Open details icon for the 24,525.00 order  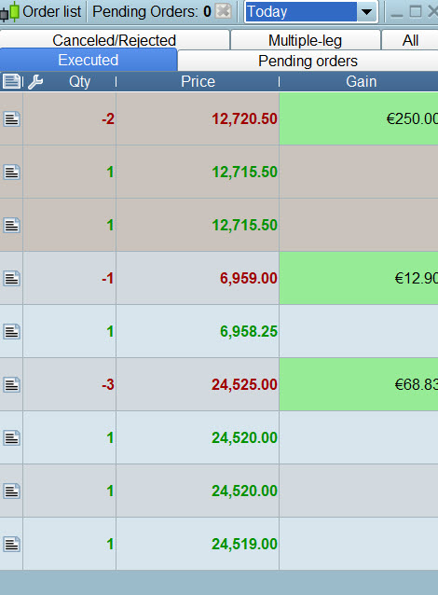[12, 384]
